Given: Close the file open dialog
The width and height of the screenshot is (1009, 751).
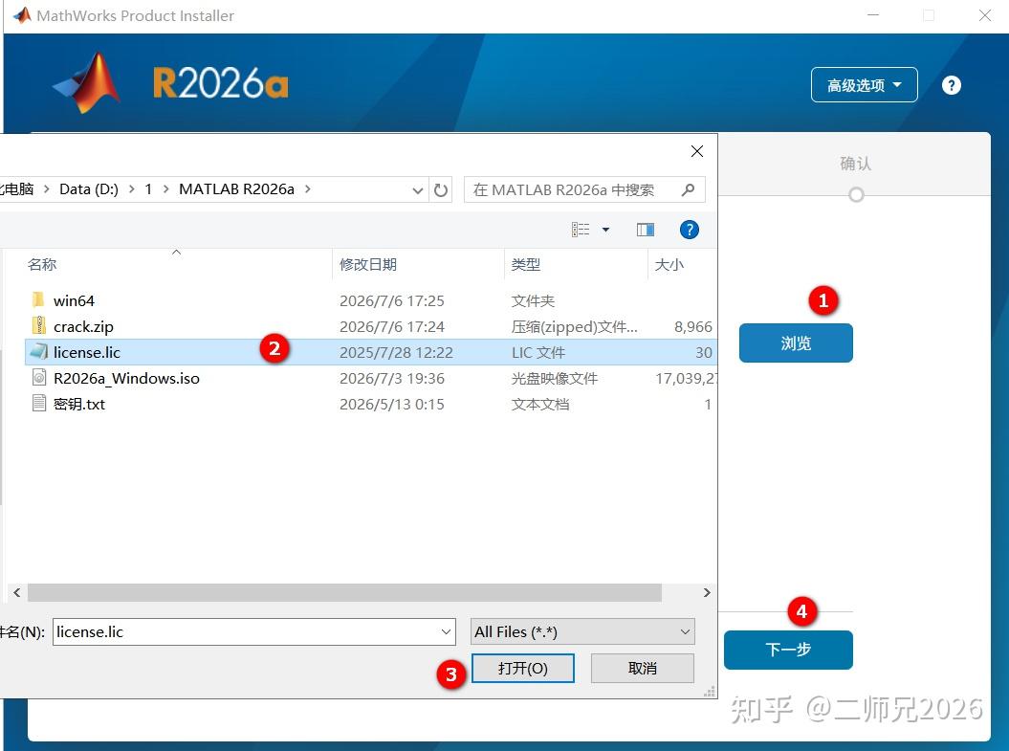Looking at the screenshot, I should tap(697, 151).
